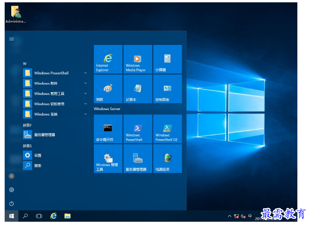This screenshot has width=309, height=226.
Task: Open the 控制面板 control panel tile
Action: pos(168,89)
